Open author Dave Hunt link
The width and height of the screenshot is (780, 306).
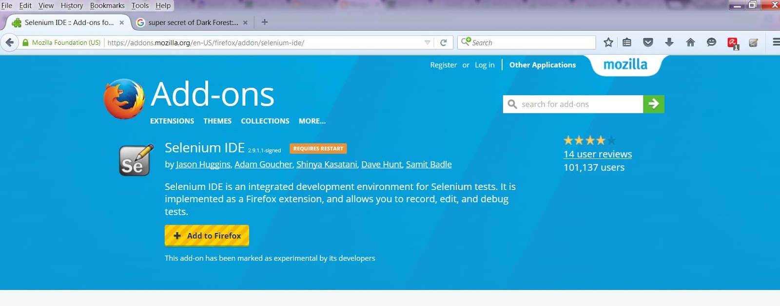point(382,164)
